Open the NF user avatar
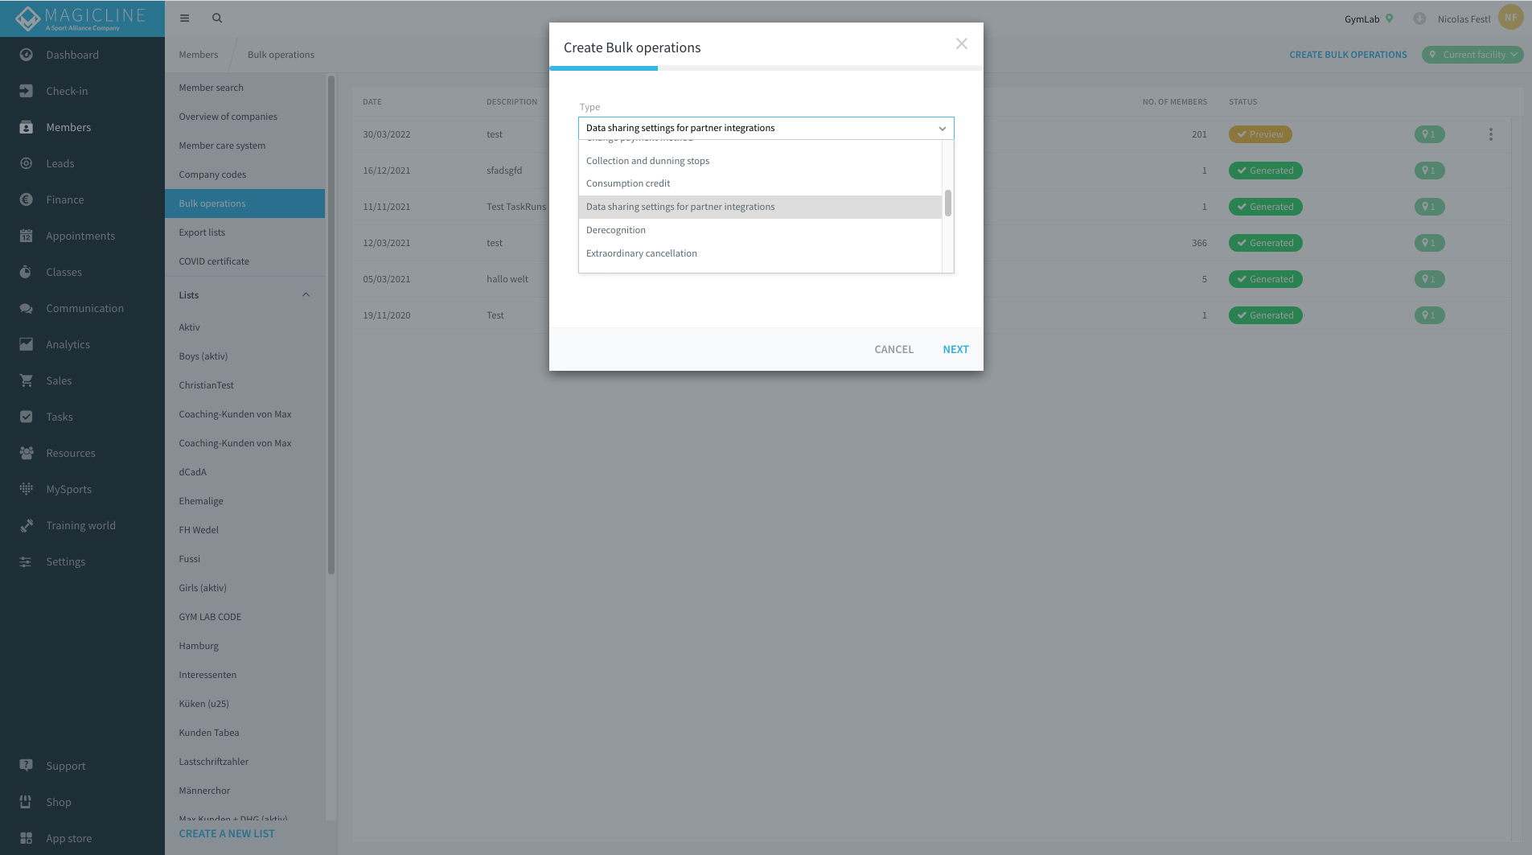Screen dimensions: 1532x855 pos(1510,18)
